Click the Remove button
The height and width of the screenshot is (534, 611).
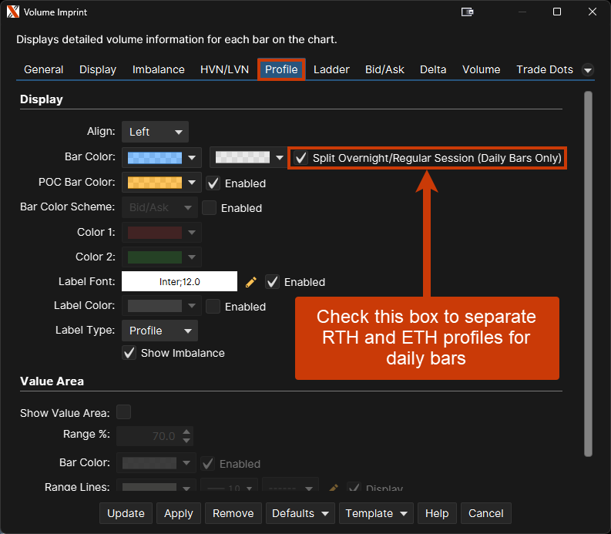point(233,513)
